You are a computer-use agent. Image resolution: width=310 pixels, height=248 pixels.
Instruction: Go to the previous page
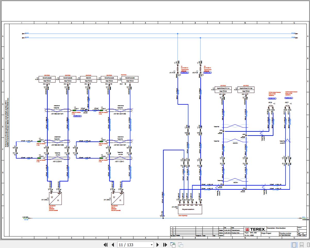point(113,245)
